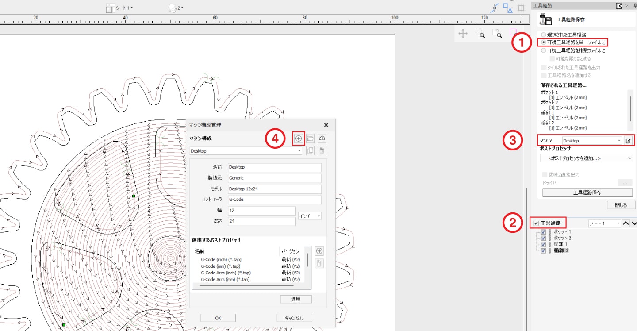Click the pan view four-arrow icon
This screenshot has height=331, width=637.
click(463, 34)
